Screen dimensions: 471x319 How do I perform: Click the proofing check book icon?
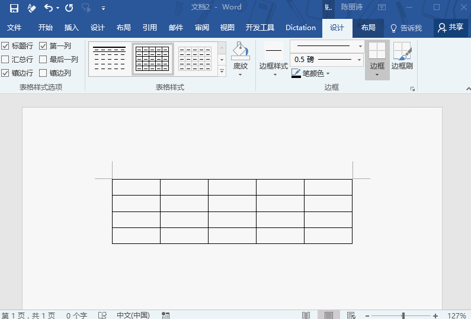[x=102, y=315]
